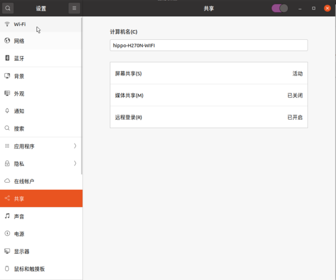Select 声音 label in sidebar
The width and height of the screenshot is (336, 280).
(19, 216)
